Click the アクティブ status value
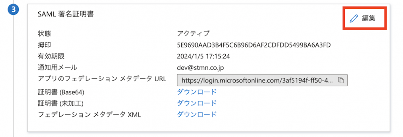 click(193, 33)
